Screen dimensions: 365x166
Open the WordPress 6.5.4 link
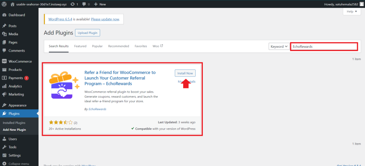[60, 19]
